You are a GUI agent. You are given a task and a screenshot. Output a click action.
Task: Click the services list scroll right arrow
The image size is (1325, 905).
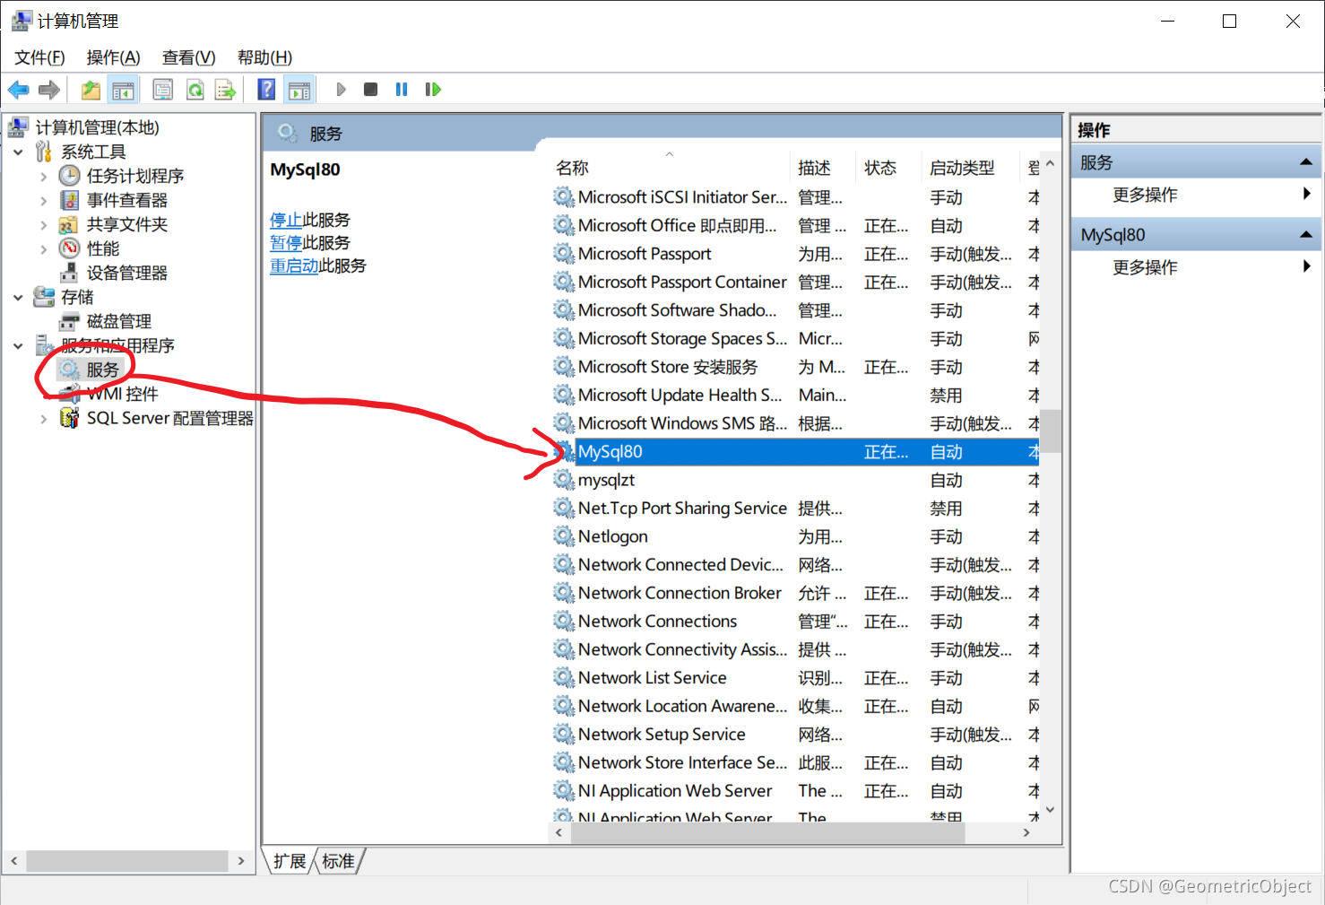click(1027, 833)
